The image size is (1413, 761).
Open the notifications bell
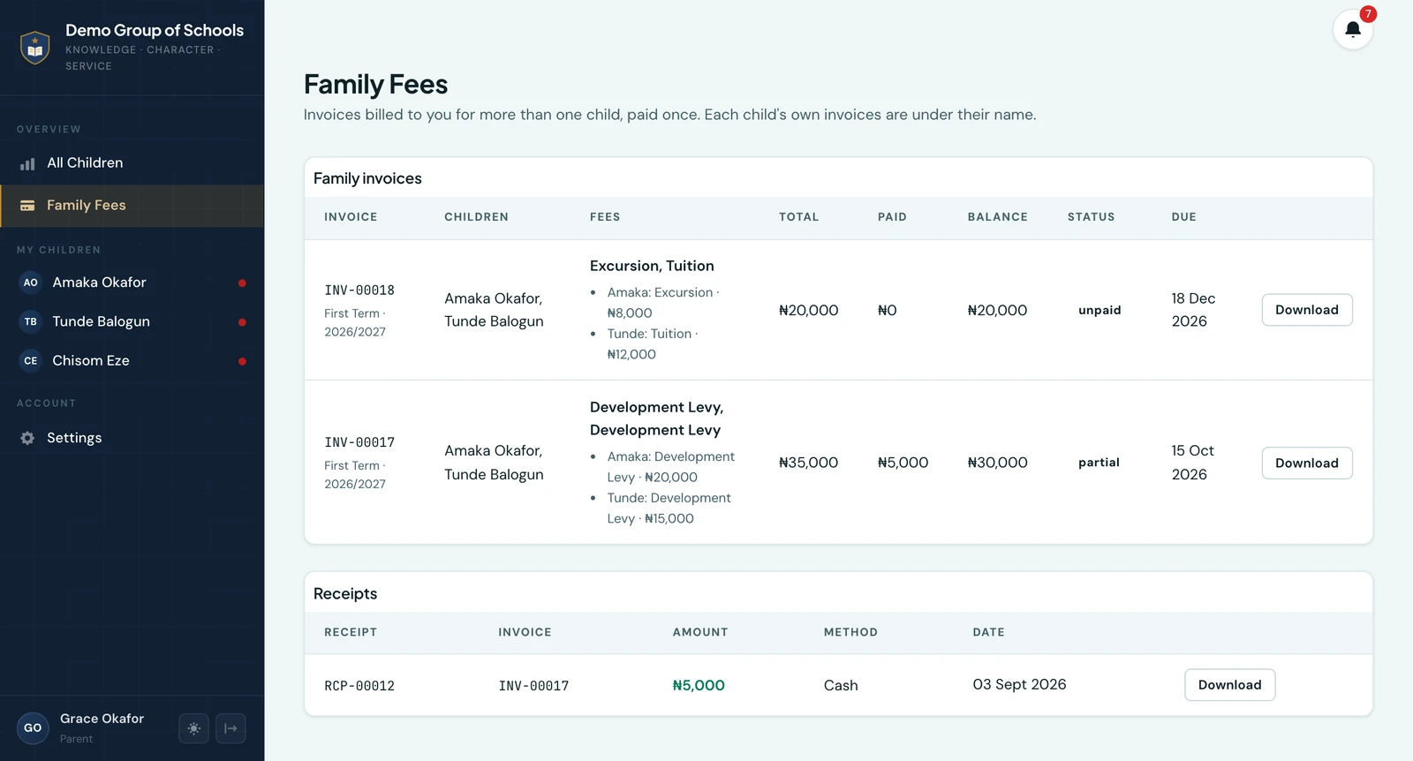coord(1352,30)
